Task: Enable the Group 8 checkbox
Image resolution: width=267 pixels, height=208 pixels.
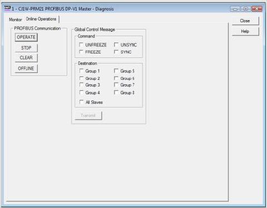Action: click(x=116, y=93)
